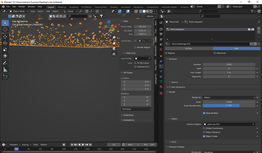Enable Render Region checkbox

tap(135, 47)
